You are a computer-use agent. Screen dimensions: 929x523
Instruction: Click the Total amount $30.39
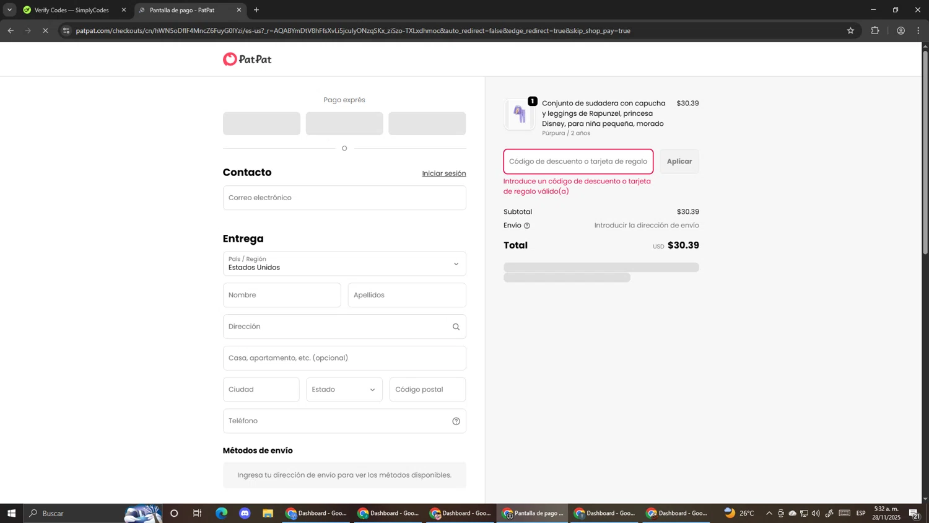point(683,245)
